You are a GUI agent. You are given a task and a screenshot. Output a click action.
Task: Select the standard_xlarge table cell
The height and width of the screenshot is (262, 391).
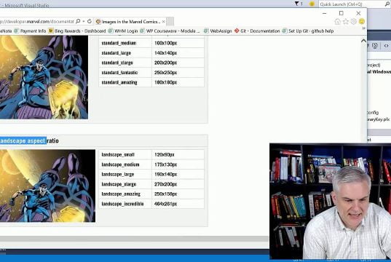tap(125, 63)
